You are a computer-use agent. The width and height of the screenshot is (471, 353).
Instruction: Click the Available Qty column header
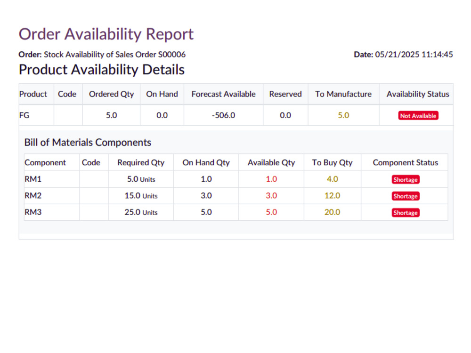(x=271, y=163)
